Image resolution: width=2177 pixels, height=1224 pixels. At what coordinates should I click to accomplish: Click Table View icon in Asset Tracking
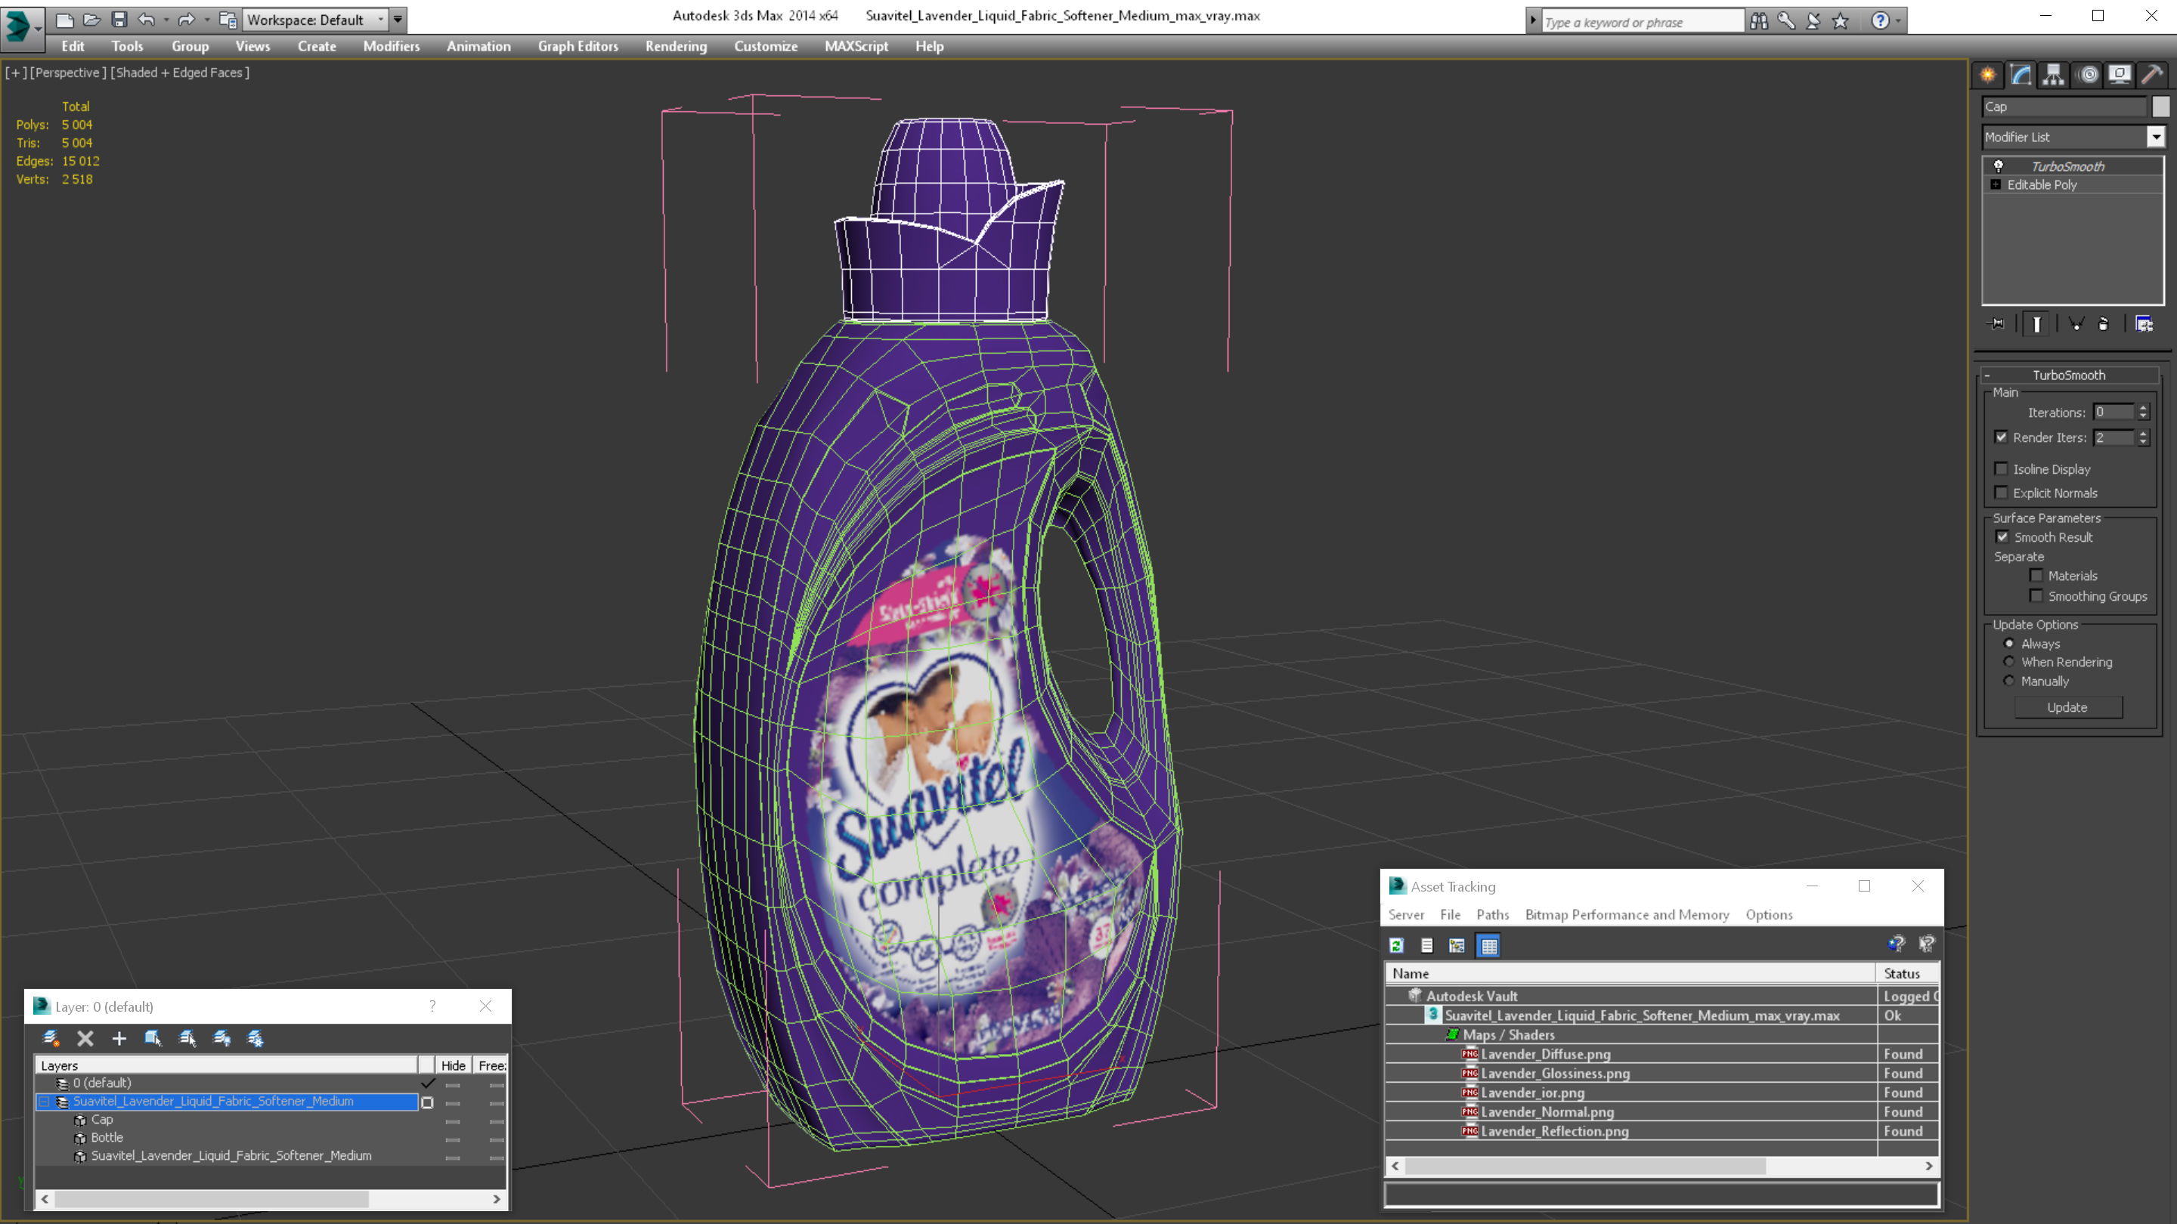coord(1489,945)
